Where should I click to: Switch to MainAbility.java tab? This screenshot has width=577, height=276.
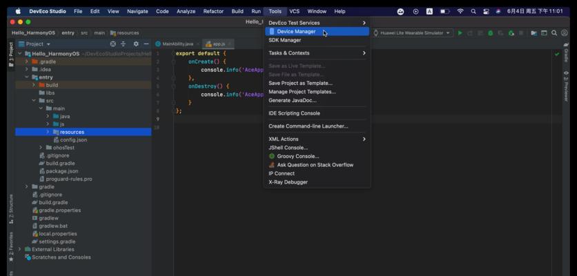coord(177,43)
